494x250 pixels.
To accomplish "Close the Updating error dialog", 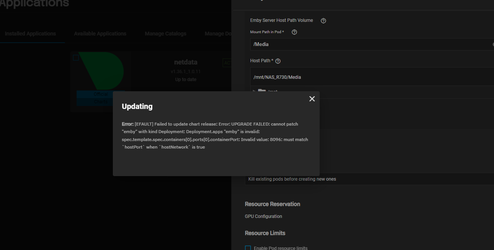I will (x=312, y=99).
